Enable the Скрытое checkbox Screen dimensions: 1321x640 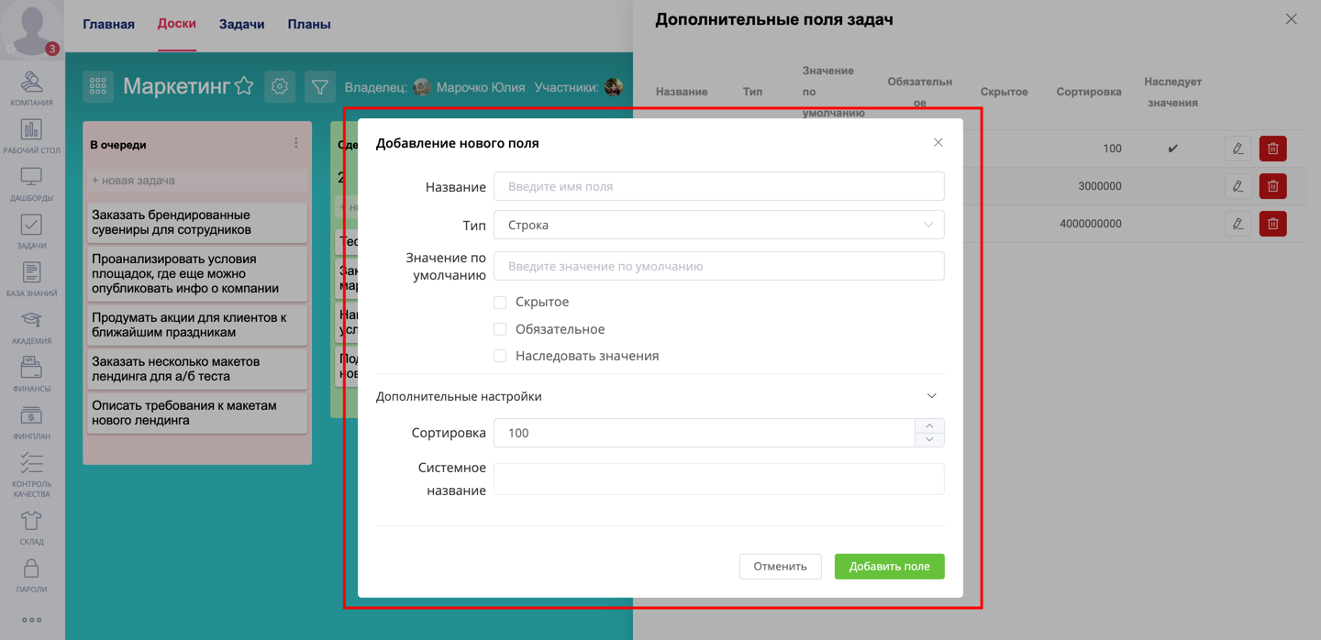click(x=500, y=302)
